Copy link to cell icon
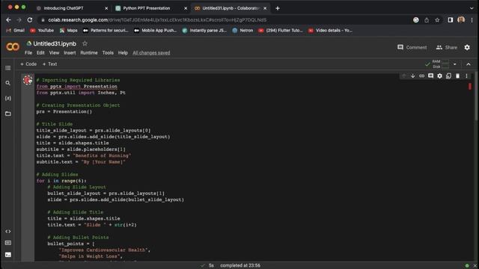Viewport: 479px width, 269px height. (421, 76)
